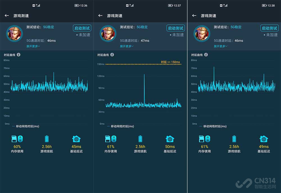
Task: Tap the base station icon above 50ms
Action: coord(170,139)
